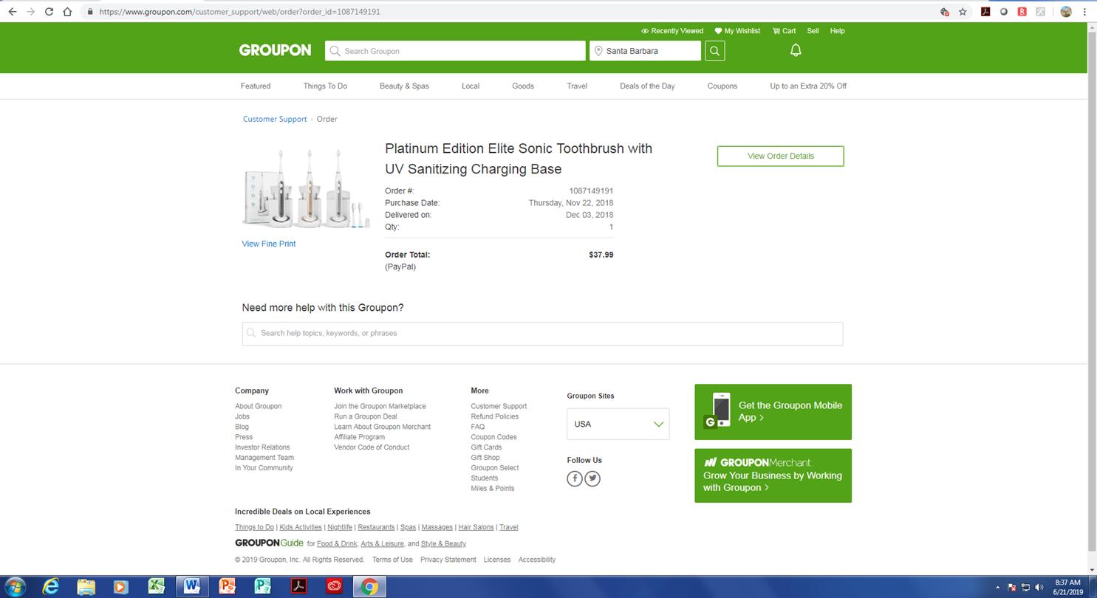Screen dimensions: 1097x598
Task: Open Publisher from the taskbar
Action: (x=262, y=587)
